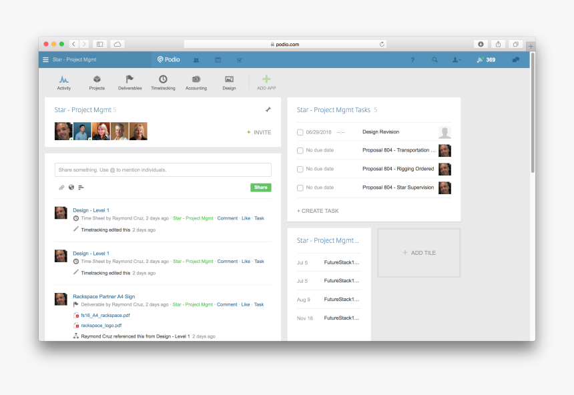Screen dimensions: 574x395
Task: Click the fifth member avatar in workspace tile
Action: pyautogui.click(x=138, y=131)
